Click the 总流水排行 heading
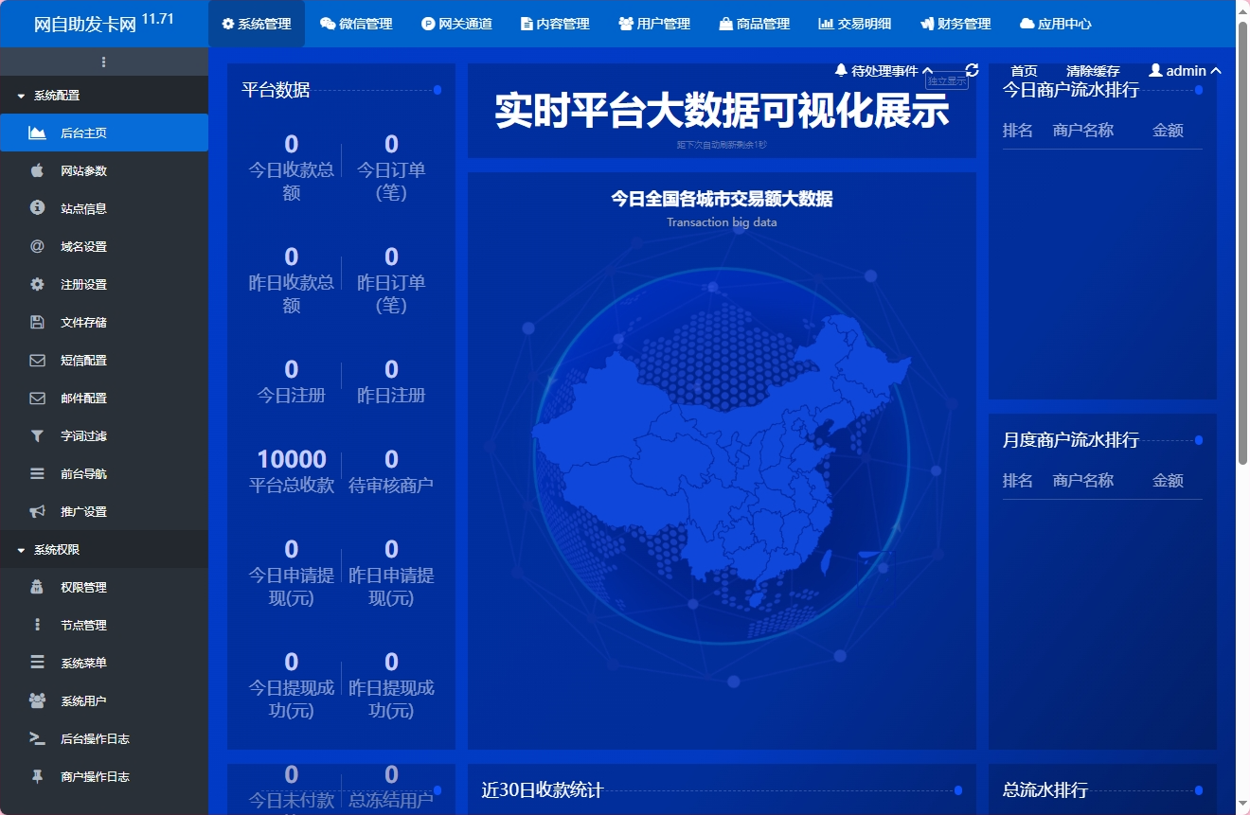 pyautogui.click(x=1045, y=790)
